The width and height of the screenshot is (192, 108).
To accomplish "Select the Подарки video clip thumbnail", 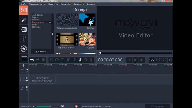I will [87, 39].
